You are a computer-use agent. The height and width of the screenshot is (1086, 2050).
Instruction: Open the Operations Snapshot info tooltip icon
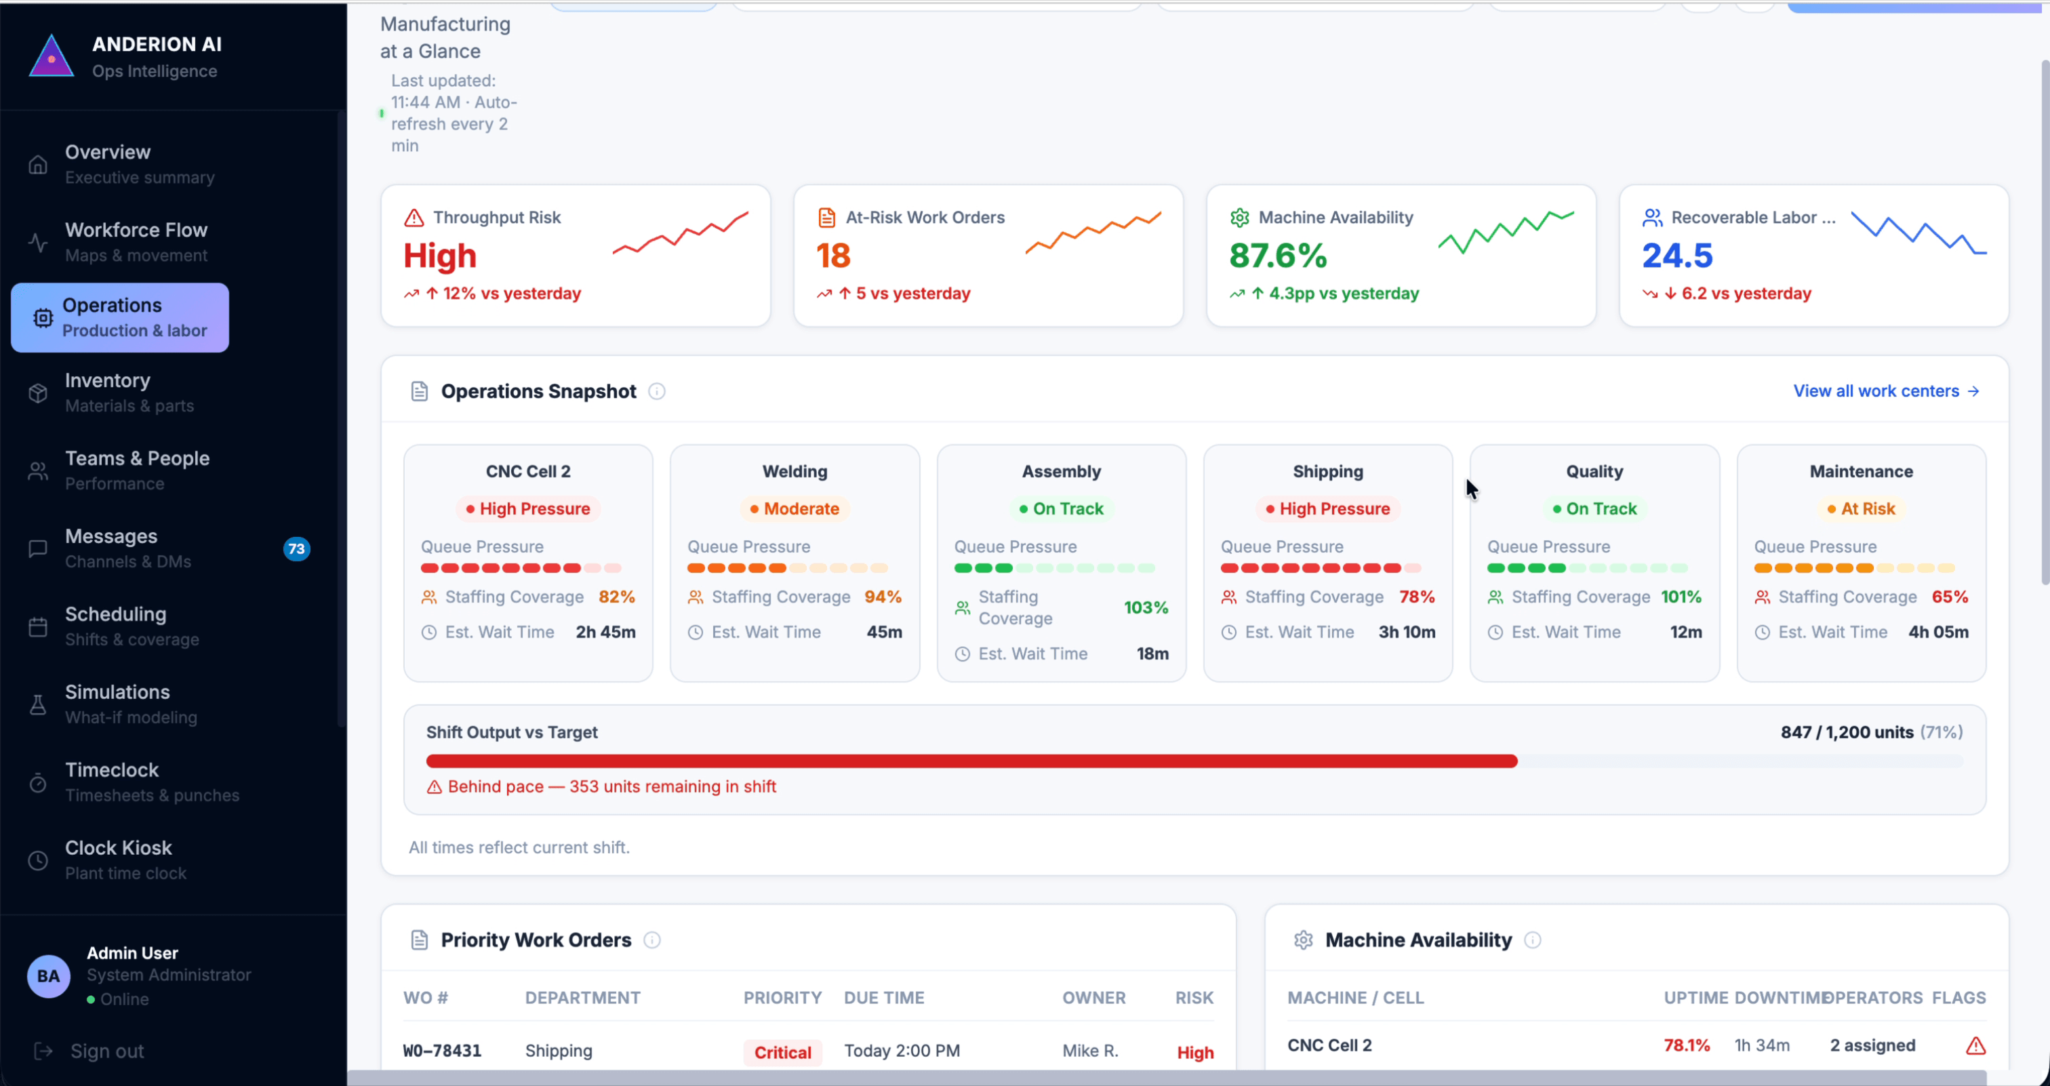tap(656, 391)
